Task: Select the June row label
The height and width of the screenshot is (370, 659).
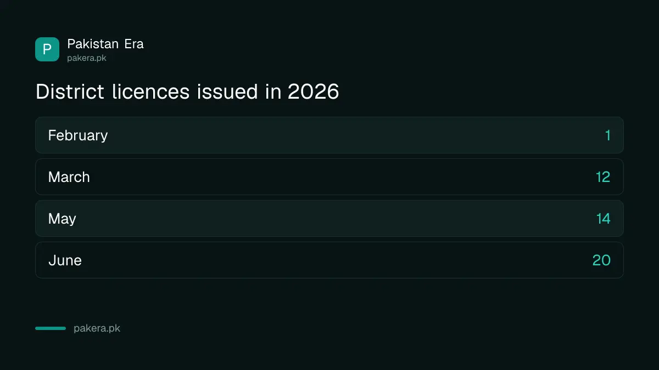Action: (65, 260)
